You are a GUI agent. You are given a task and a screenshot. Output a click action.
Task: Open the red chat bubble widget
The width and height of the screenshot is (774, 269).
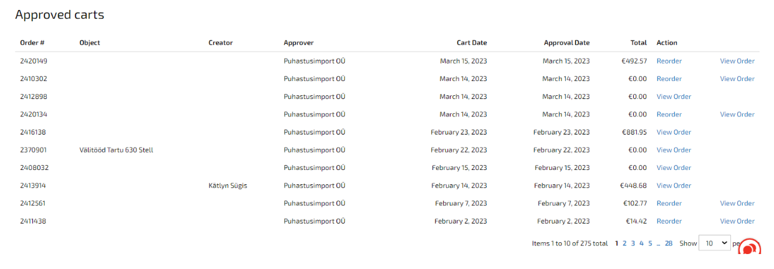750,250
